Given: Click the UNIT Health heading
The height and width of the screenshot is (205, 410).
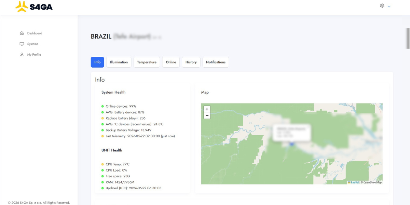Looking at the screenshot, I should [x=112, y=150].
